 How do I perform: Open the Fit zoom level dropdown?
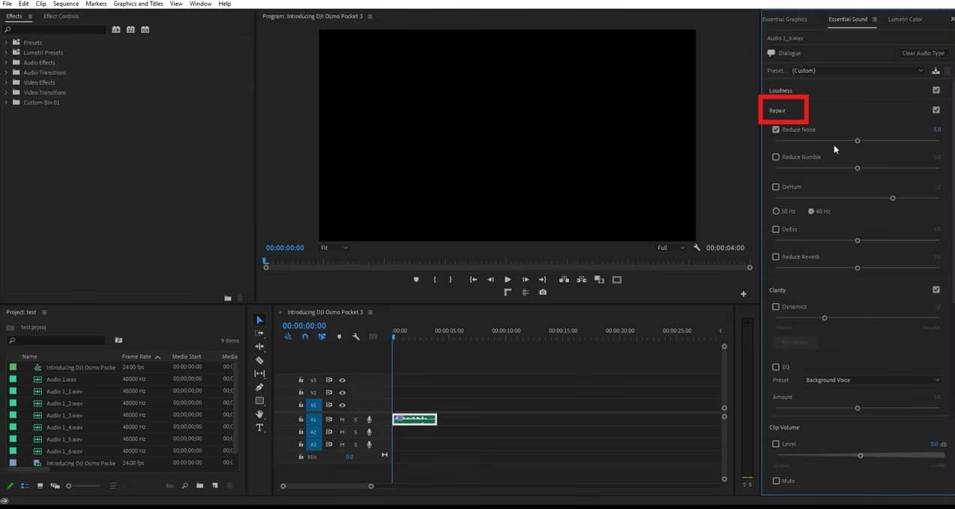(334, 248)
